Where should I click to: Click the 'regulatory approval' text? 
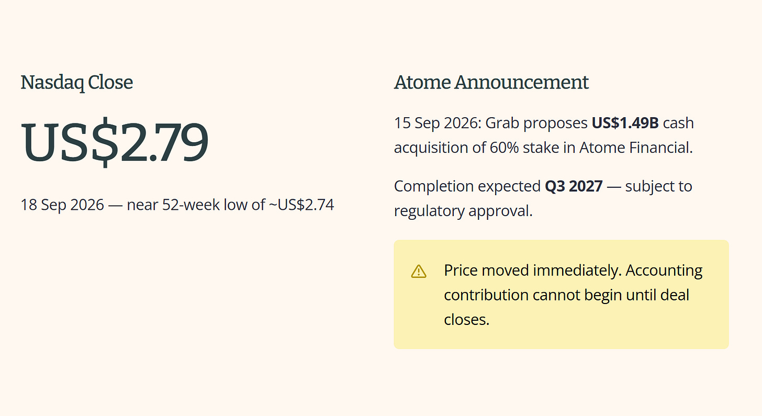pyautogui.click(x=463, y=210)
